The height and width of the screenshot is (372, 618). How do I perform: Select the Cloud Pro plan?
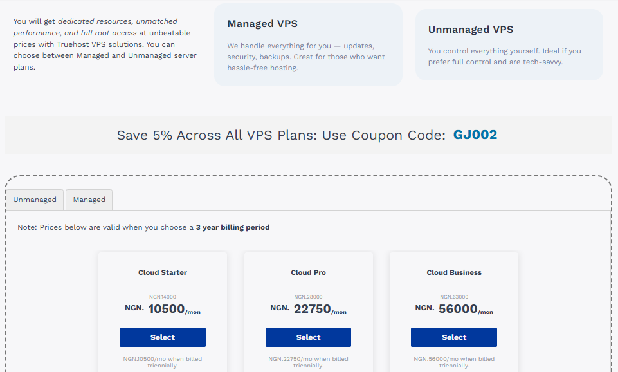click(x=308, y=337)
